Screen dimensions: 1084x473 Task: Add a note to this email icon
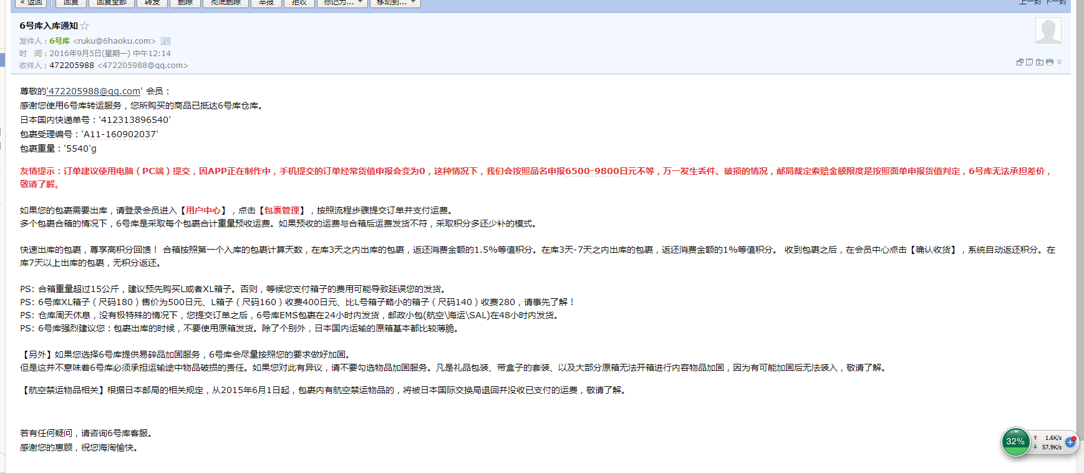pos(1030,62)
